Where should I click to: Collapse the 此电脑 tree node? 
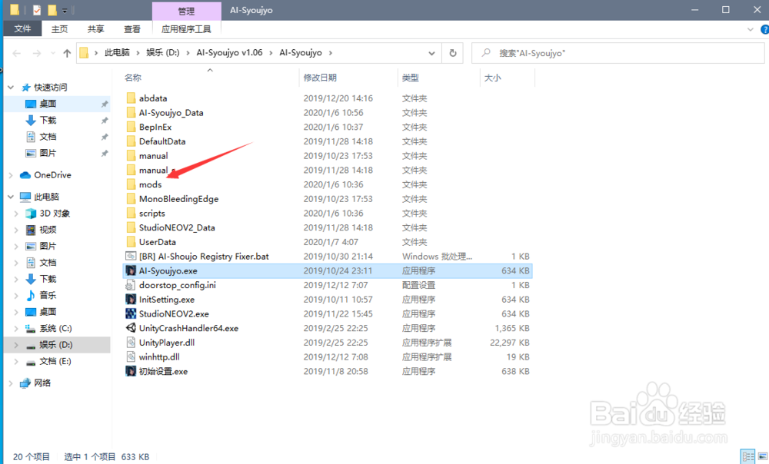11,197
